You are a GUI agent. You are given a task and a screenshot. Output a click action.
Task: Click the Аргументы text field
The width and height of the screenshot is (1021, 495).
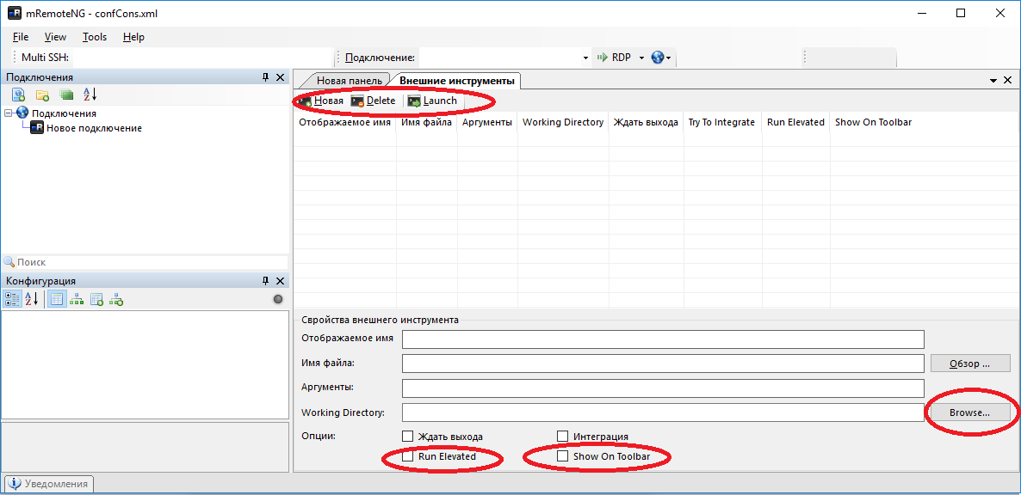point(664,388)
